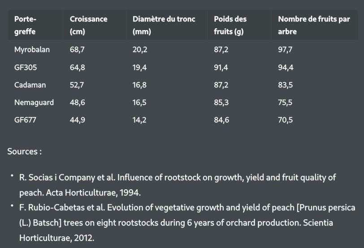
Task: Click the GF677 row label
Action: (25, 120)
